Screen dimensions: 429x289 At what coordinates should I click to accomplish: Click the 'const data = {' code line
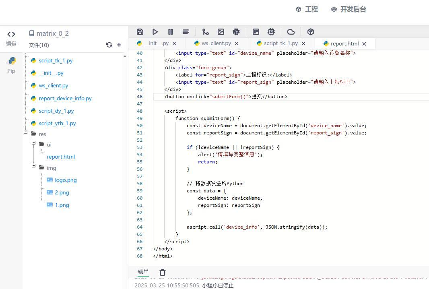(206, 191)
